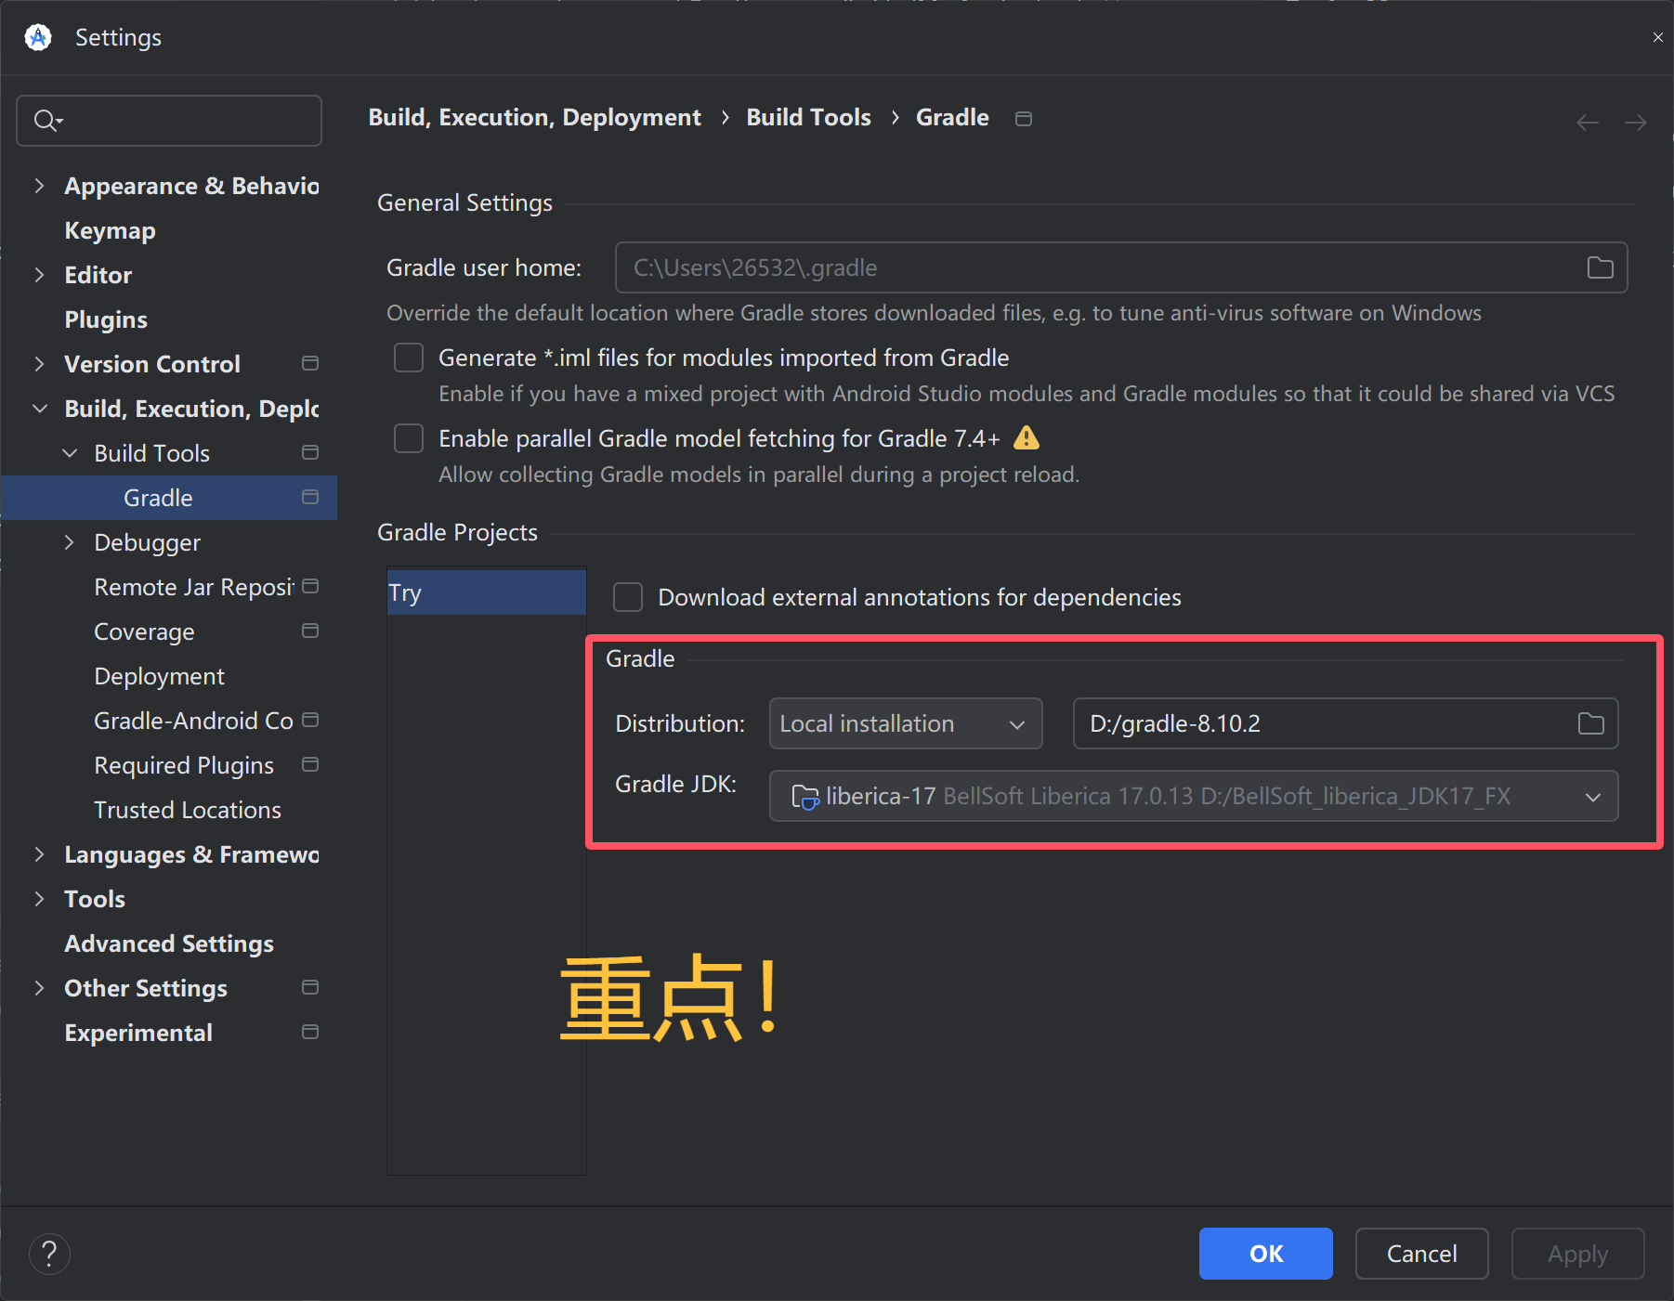Click the OK button
The image size is (1674, 1301).
1265,1254
